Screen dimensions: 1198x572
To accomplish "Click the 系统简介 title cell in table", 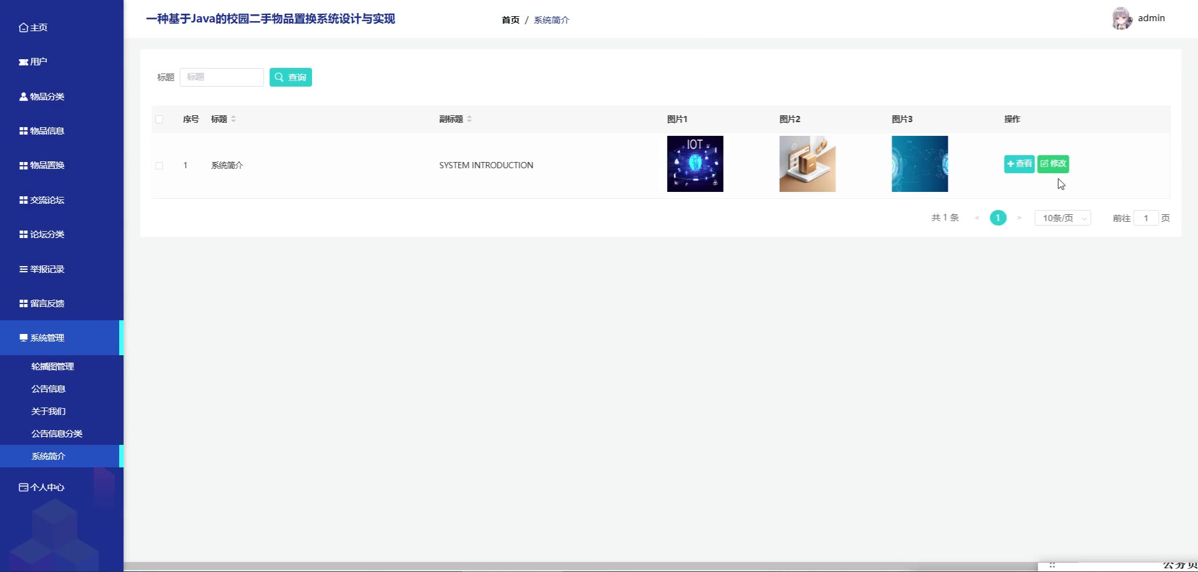I will pos(227,165).
